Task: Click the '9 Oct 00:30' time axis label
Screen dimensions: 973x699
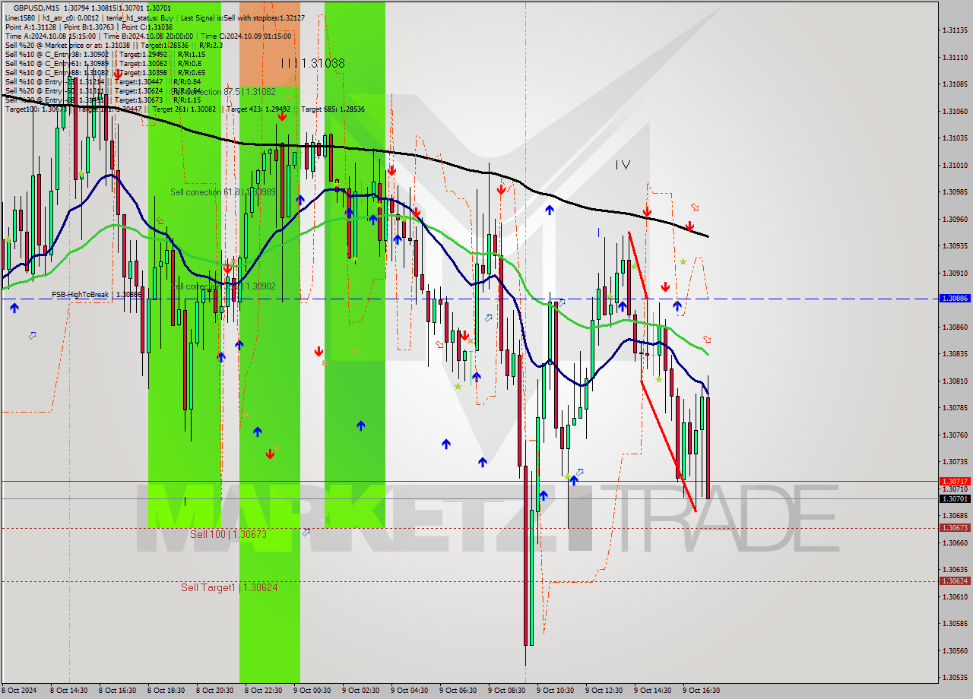Action: click(x=312, y=691)
